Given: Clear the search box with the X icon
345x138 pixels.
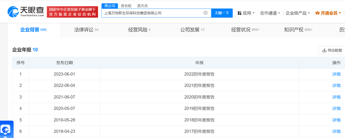Looking at the screenshot, I should point(206,13).
